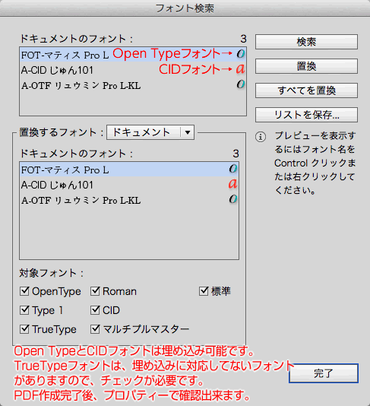Click the リストを保存... button
370x406 pixels.
pyautogui.click(x=306, y=115)
